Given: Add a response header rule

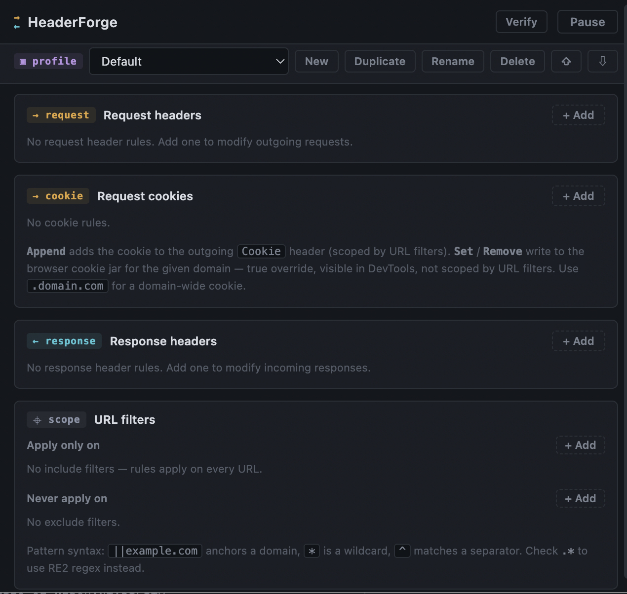Looking at the screenshot, I should pyautogui.click(x=578, y=341).
